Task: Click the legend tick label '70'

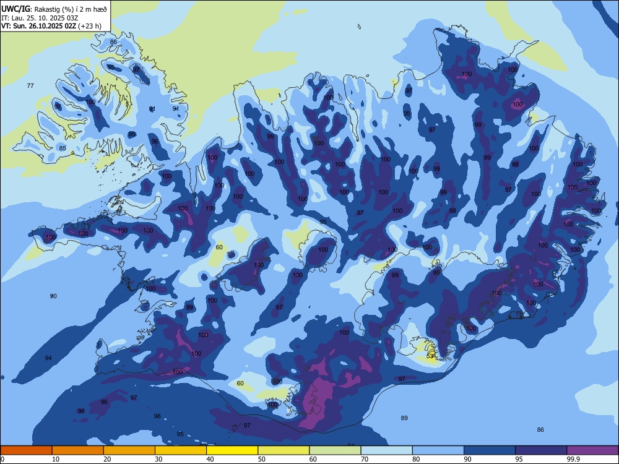Action: [x=365, y=459]
